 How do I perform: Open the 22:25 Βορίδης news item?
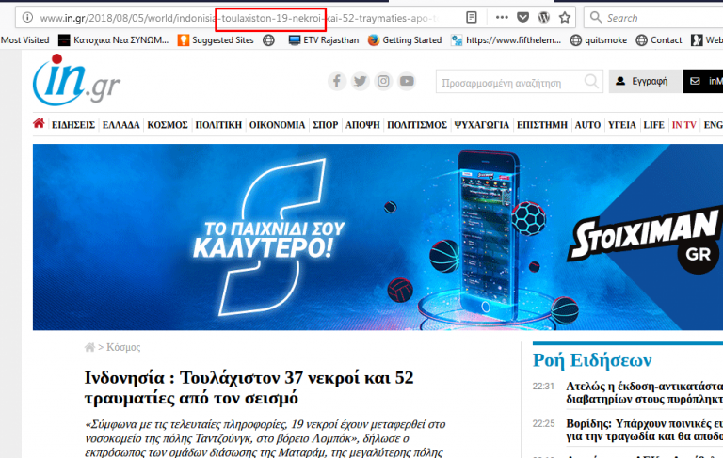[644, 430]
